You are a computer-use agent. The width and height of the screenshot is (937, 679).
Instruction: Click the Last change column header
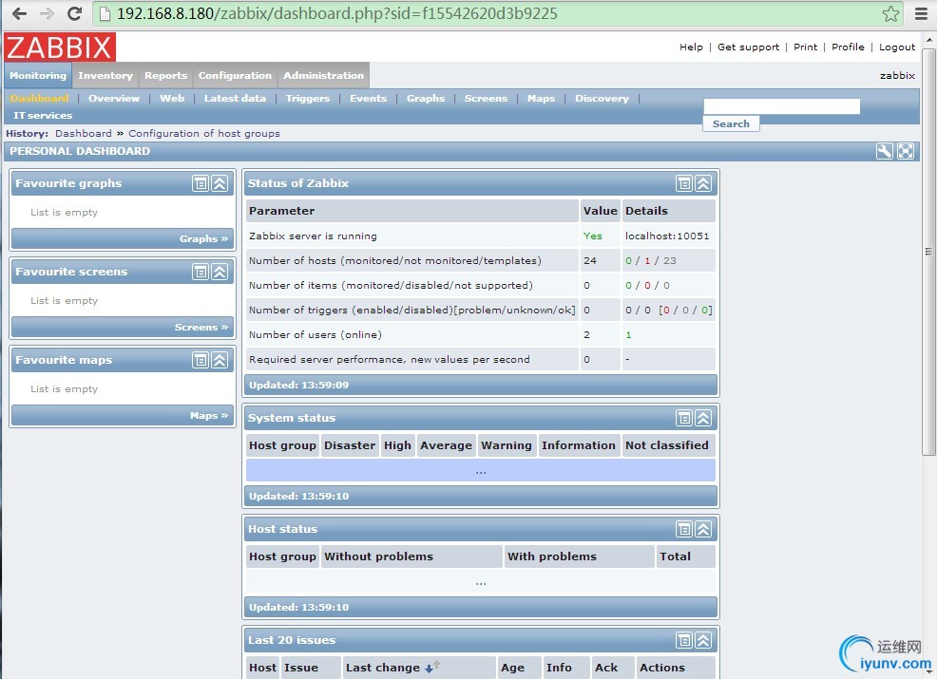(x=383, y=668)
